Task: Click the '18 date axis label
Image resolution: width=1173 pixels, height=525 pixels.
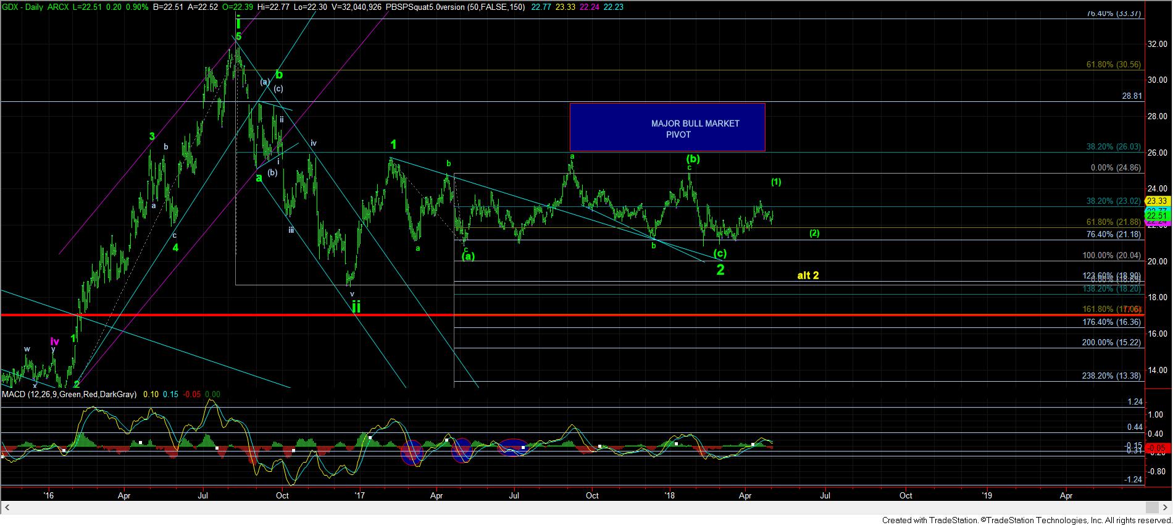Action: pyautogui.click(x=669, y=495)
